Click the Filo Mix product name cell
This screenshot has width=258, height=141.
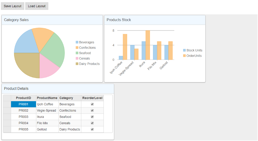pyautogui.click(x=47, y=123)
